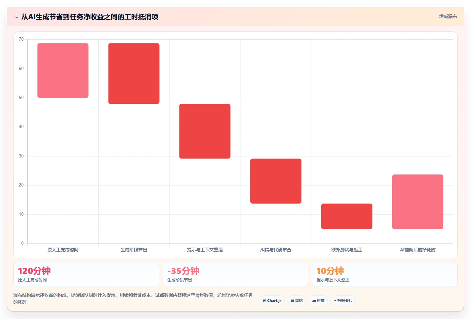Click the y-axis value 70
471x319 pixels.
tap(21, 39)
